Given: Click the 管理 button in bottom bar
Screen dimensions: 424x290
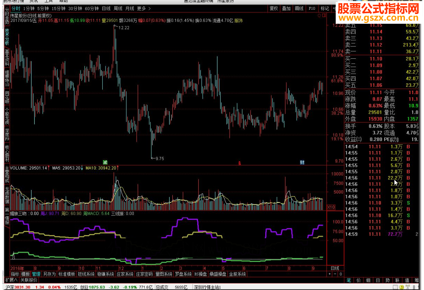Looking at the screenshot, I should [36, 274].
